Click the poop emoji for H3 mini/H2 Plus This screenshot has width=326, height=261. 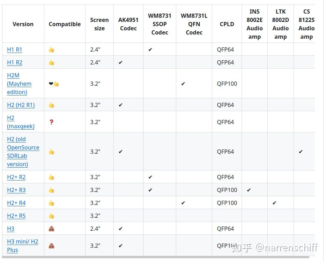point(51,246)
